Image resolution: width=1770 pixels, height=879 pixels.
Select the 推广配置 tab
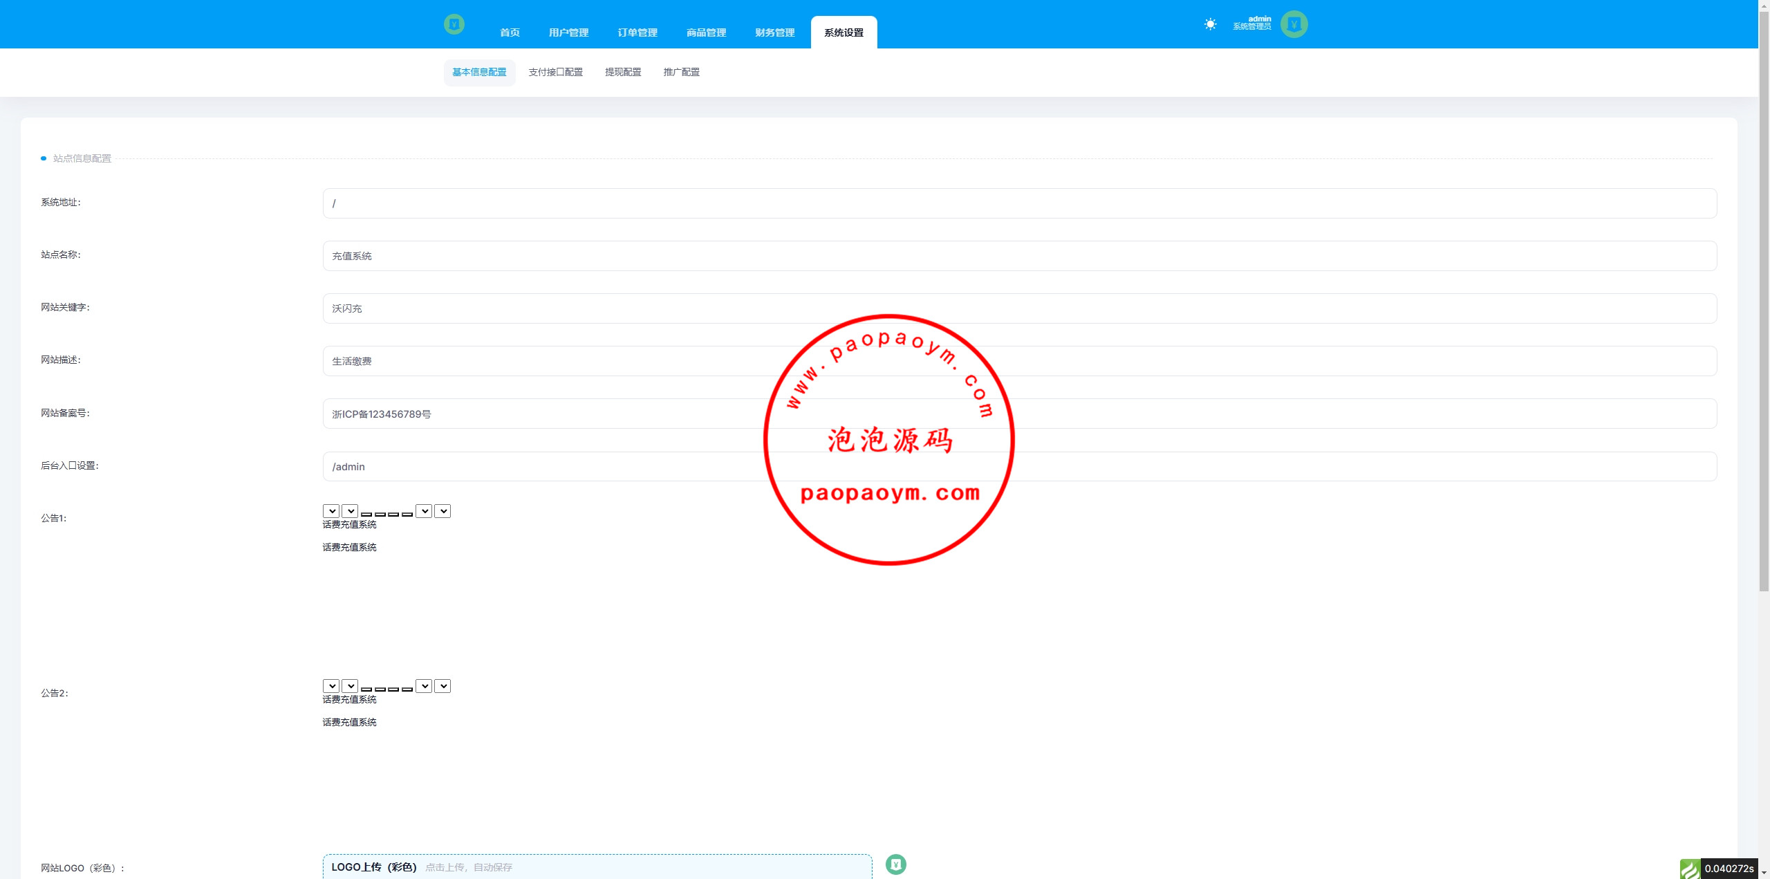(681, 72)
